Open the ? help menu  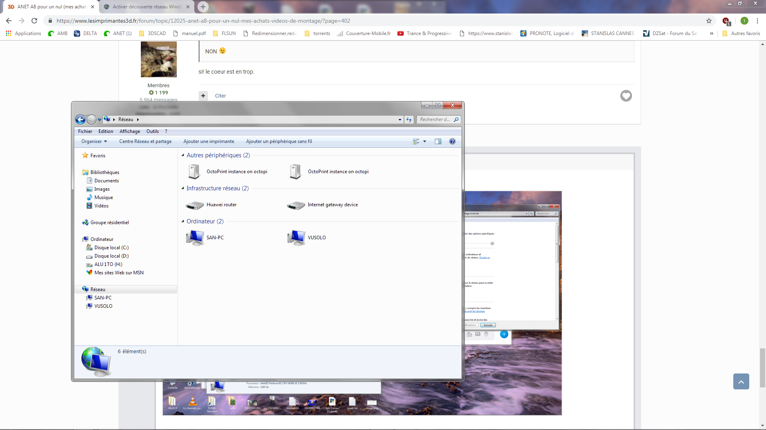(x=166, y=131)
